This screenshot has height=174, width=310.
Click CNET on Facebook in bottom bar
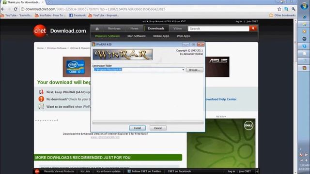(179, 171)
